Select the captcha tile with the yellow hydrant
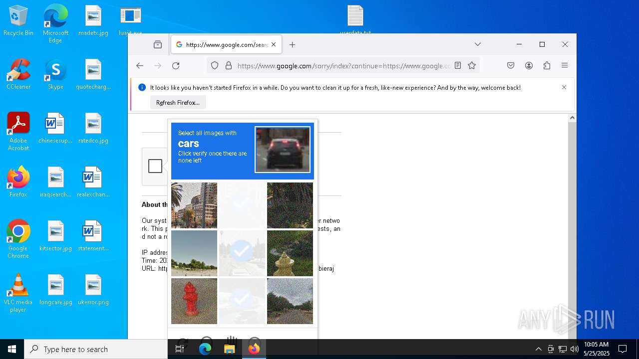This screenshot has width=639, height=359. pyautogui.click(x=290, y=253)
